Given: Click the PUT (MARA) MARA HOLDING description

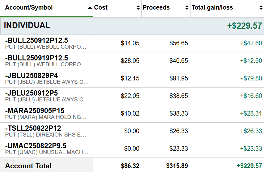Looking at the screenshot, I should pyautogui.click(x=46, y=117).
